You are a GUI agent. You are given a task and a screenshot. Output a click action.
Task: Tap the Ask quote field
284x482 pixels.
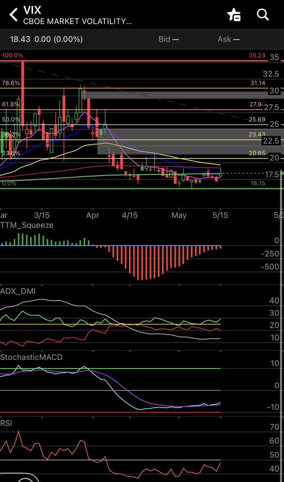[229, 39]
